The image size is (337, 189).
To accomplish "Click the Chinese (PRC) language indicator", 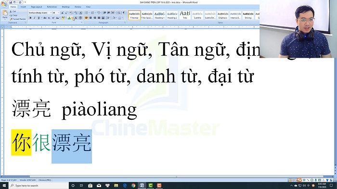I will (x=45, y=180).
